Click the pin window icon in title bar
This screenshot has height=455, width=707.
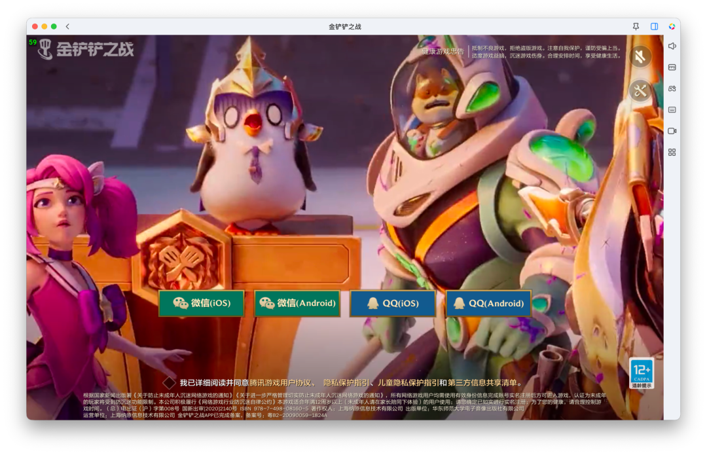(x=636, y=27)
